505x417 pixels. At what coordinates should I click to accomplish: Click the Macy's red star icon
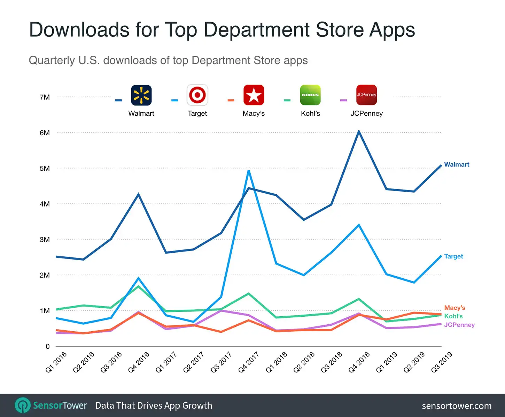coord(254,95)
